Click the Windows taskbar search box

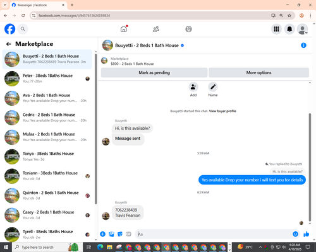47,247
